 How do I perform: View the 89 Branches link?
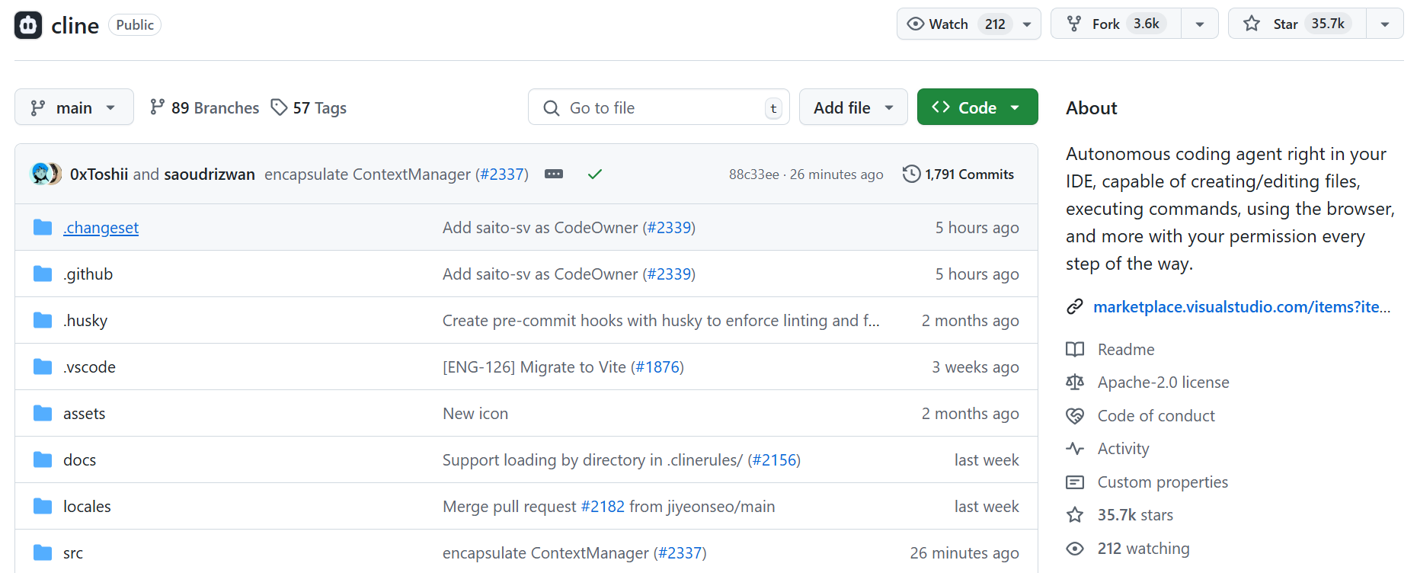click(x=204, y=107)
